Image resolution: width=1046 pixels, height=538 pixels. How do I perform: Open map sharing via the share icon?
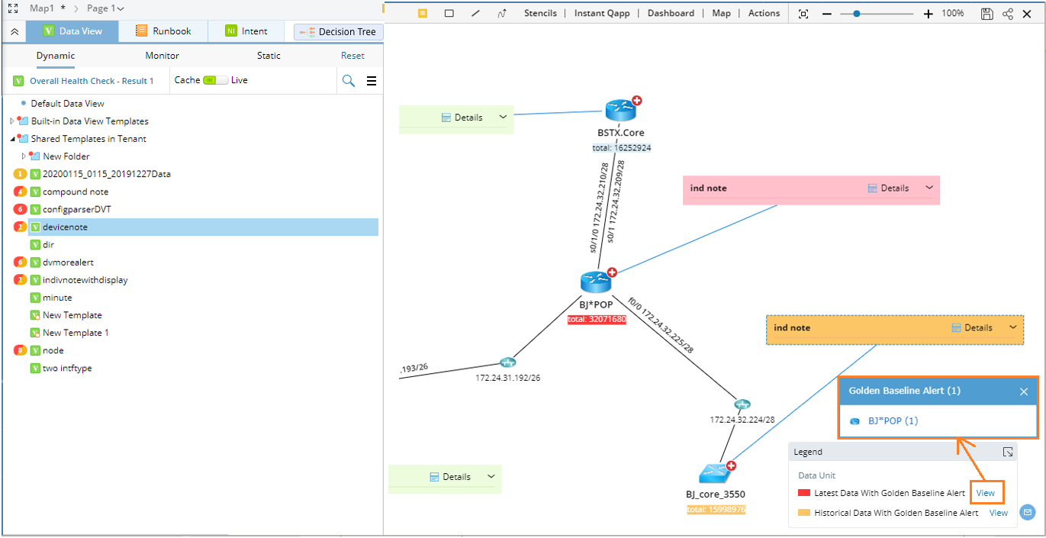coord(1007,13)
